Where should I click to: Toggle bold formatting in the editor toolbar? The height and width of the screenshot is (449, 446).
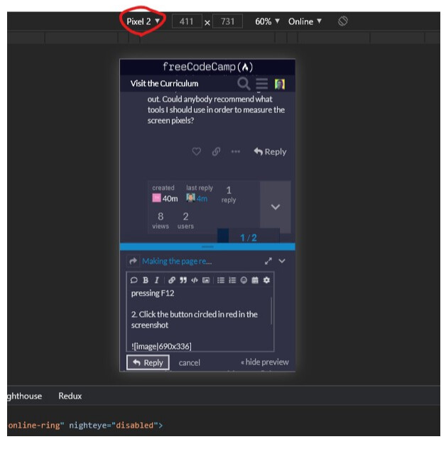click(x=146, y=280)
